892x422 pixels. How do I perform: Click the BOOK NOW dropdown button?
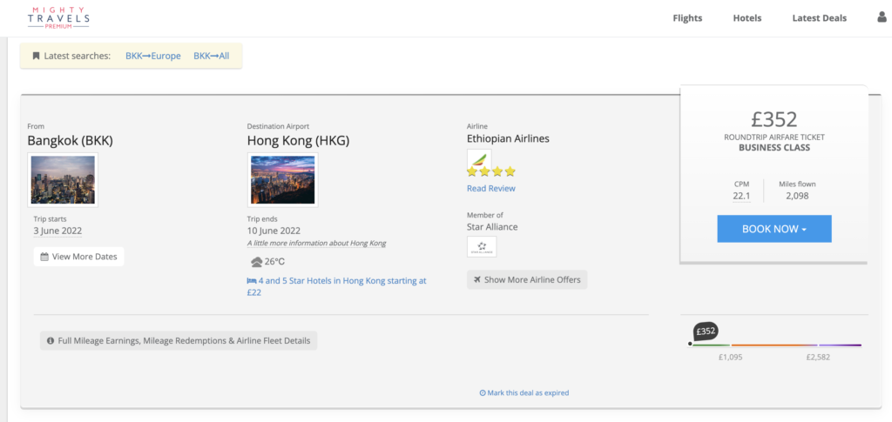pos(774,229)
